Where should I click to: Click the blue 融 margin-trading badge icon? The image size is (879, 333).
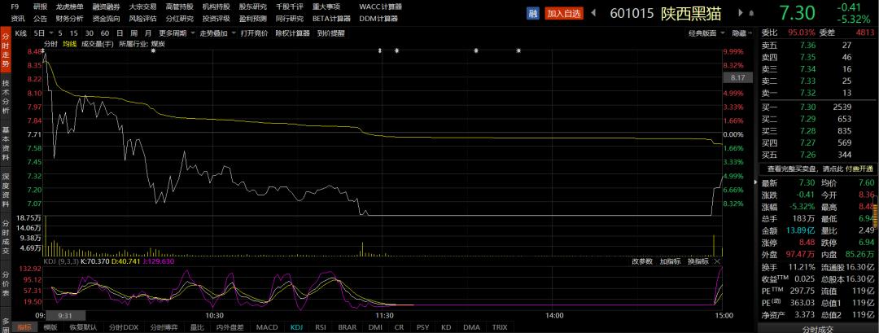click(532, 13)
